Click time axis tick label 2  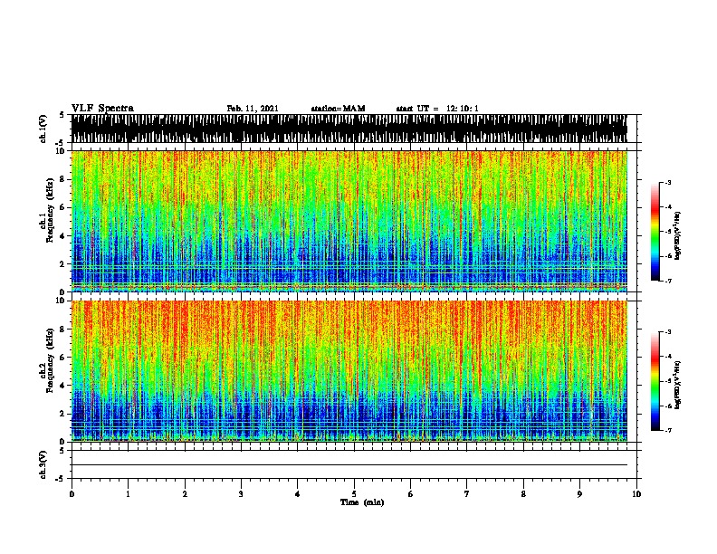tap(185, 494)
